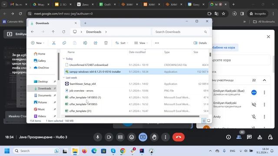
Task: Open the Windows Start menu
Action: point(7,151)
